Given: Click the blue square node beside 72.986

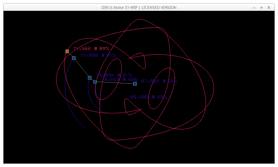Looking at the screenshot, I should click(x=74, y=58).
